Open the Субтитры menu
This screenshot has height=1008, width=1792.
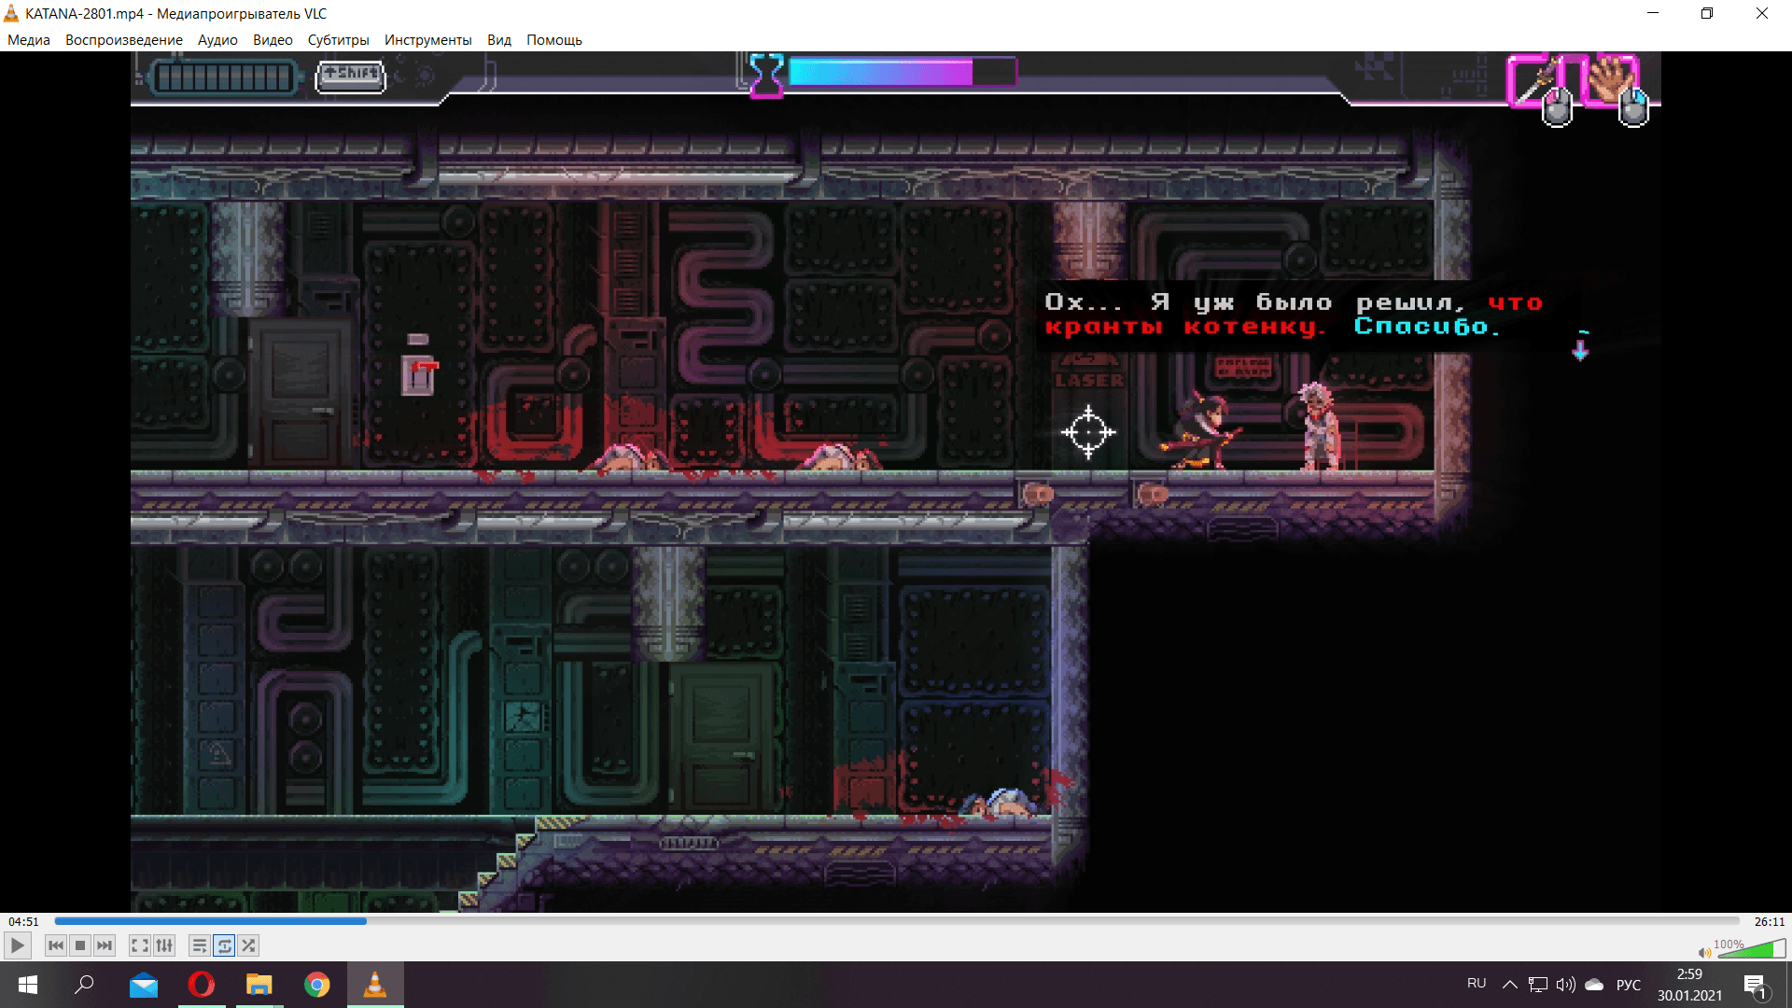click(x=339, y=40)
